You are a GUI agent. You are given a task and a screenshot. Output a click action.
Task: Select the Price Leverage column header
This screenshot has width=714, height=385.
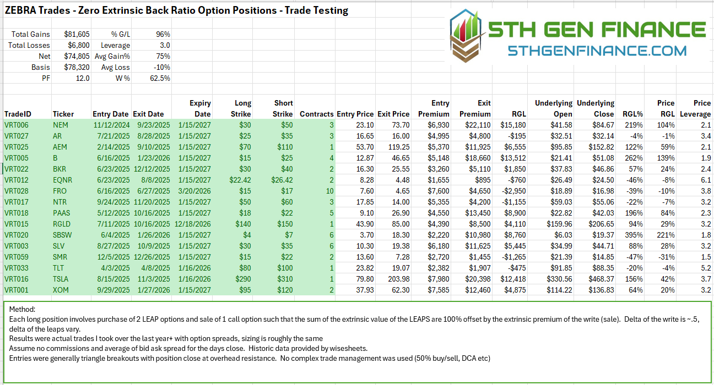click(695, 108)
